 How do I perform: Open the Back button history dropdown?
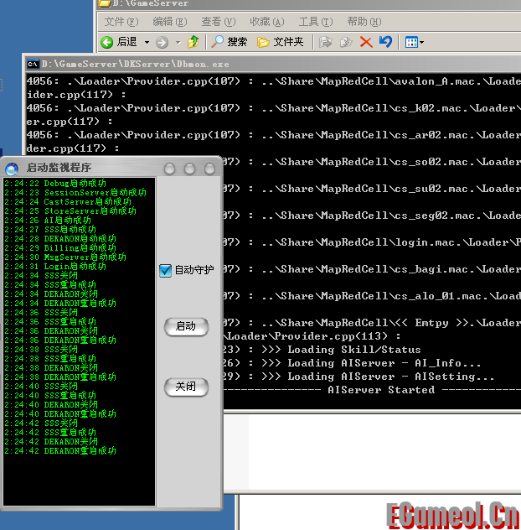pos(147,42)
